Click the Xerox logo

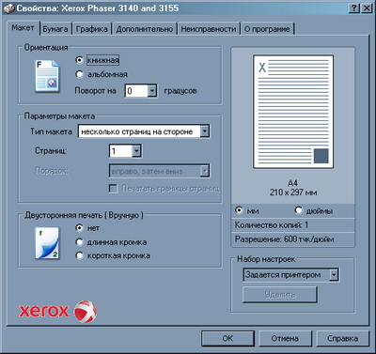point(57,311)
